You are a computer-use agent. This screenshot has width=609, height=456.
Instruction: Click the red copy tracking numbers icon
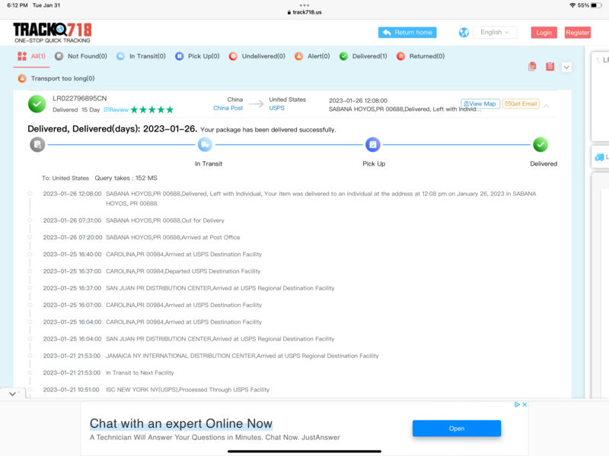(x=532, y=67)
